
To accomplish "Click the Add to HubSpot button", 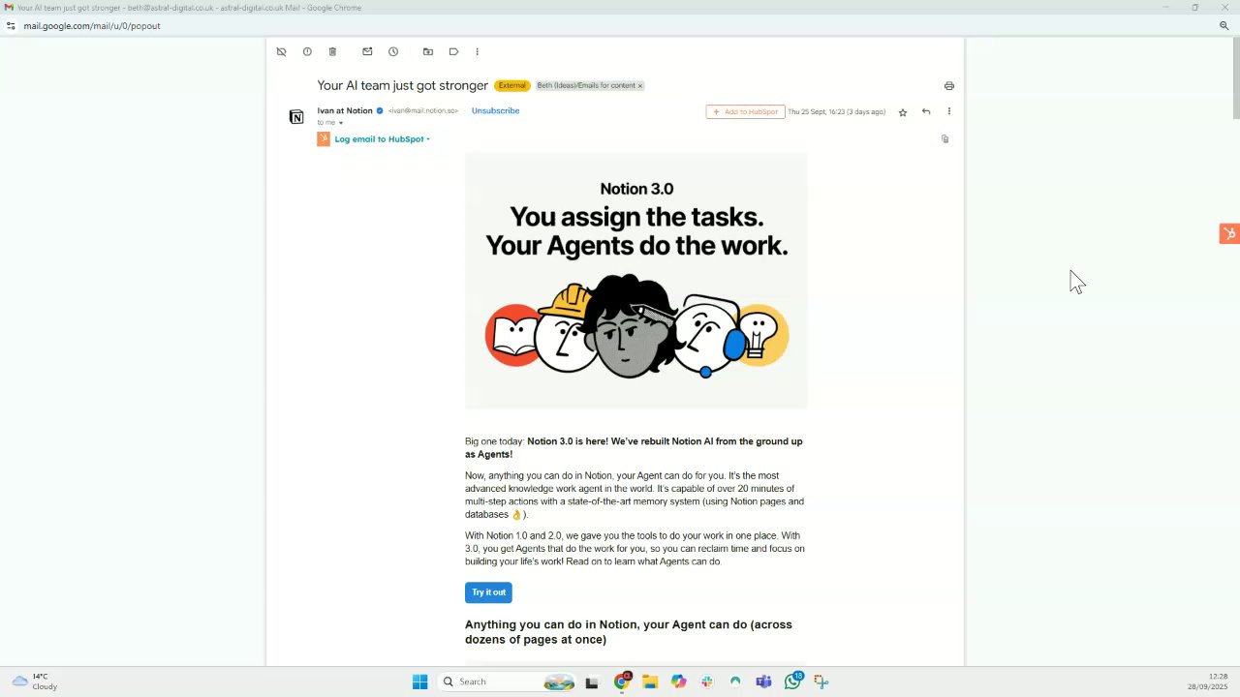I will pyautogui.click(x=745, y=111).
